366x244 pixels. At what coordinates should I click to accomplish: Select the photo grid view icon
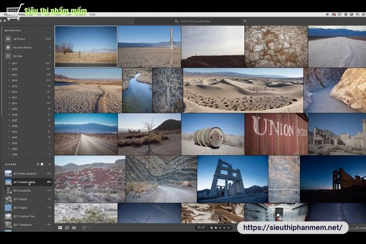coord(60,228)
